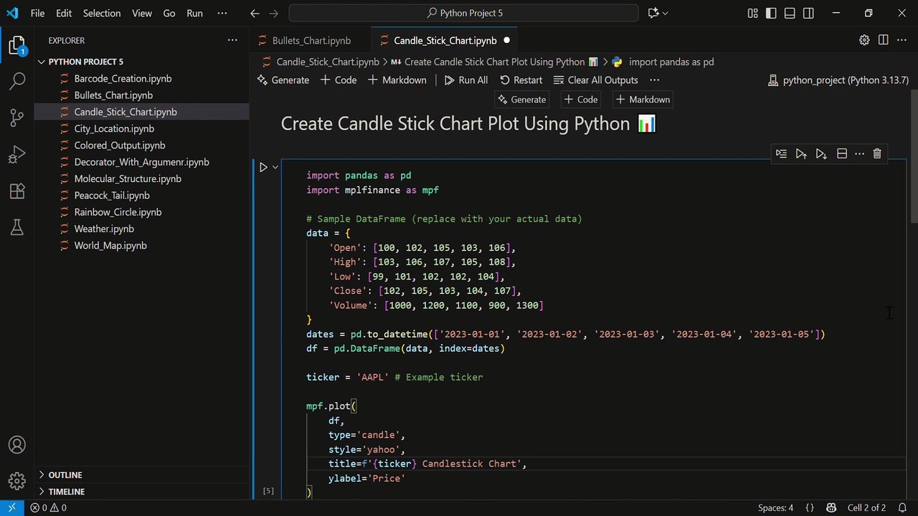
Task: Toggle the bottom Panel visibility
Action: click(790, 13)
